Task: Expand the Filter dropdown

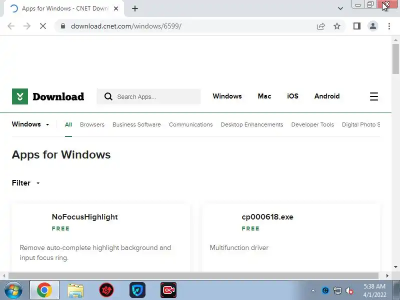Action: tap(26, 183)
